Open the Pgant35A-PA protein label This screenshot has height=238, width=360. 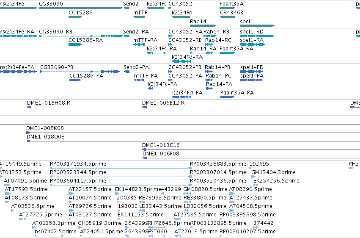(x=237, y=93)
